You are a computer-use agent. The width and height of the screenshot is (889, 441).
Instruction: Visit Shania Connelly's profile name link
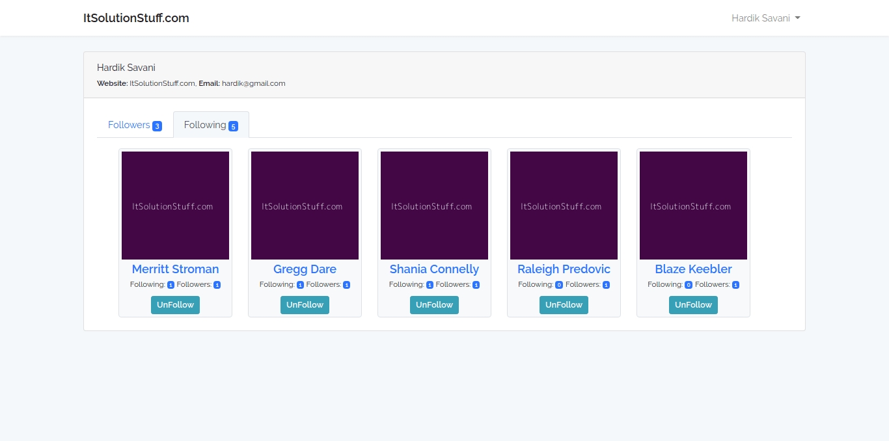[x=434, y=269]
